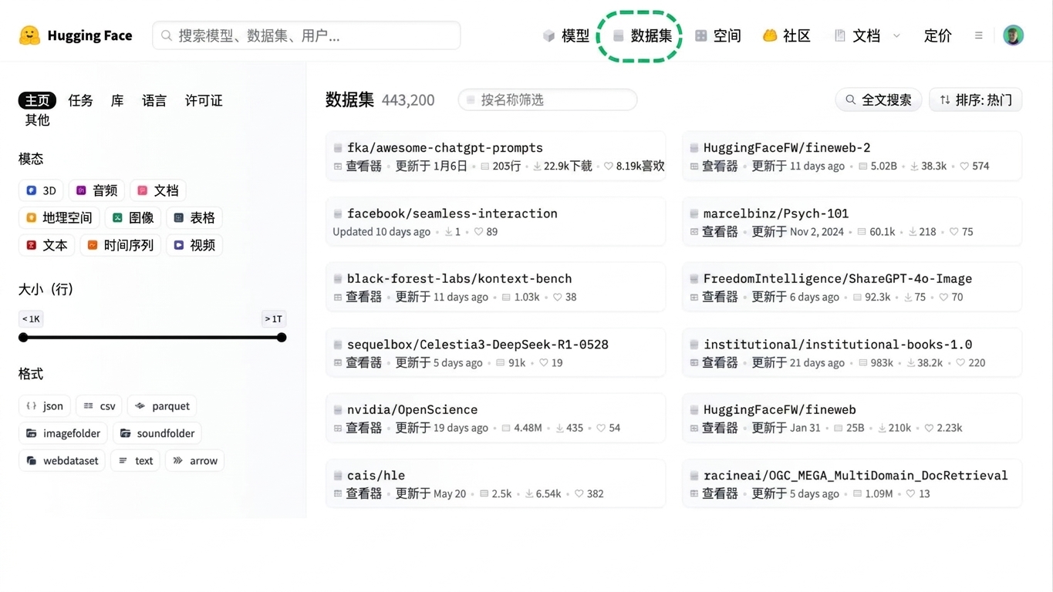Click the download icon beside 22.9k下载
This screenshot has width=1053, height=592.
pyautogui.click(x=538, y=166)
